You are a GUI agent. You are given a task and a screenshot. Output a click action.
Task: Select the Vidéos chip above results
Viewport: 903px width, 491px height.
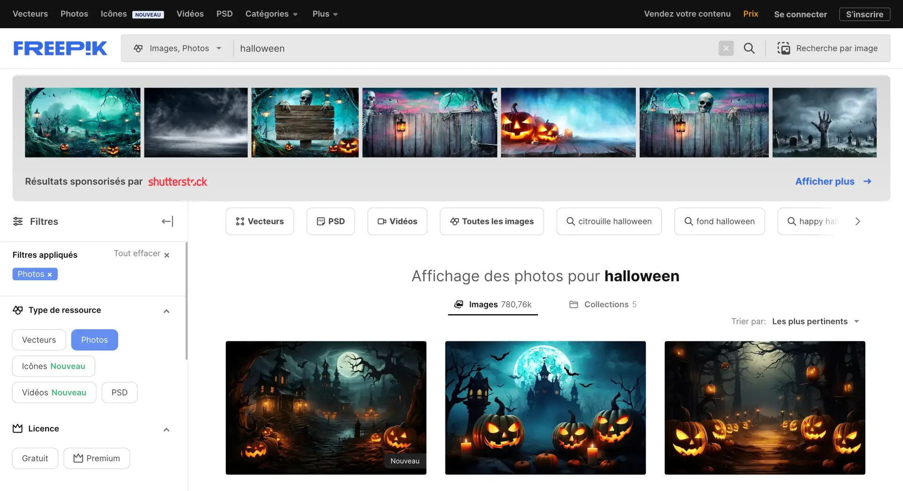pos(397,222)
